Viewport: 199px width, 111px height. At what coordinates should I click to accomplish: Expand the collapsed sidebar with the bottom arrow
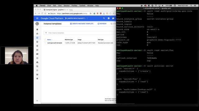coord(37,101)
